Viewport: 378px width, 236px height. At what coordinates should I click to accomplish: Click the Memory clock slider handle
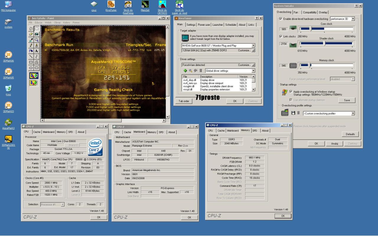point(310,65)
